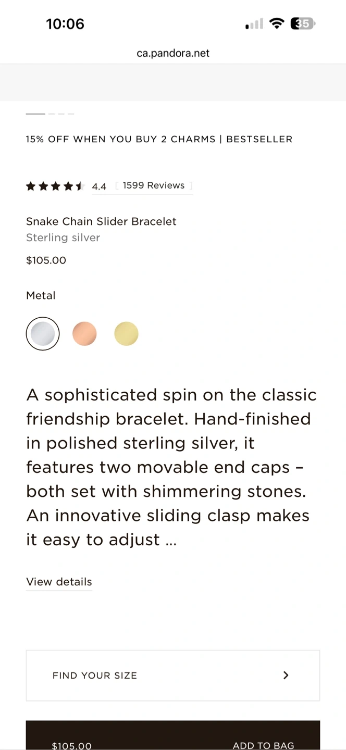Pick the yellow gold metal option
This screenshot has width=346, height=750.
[126, 334]
